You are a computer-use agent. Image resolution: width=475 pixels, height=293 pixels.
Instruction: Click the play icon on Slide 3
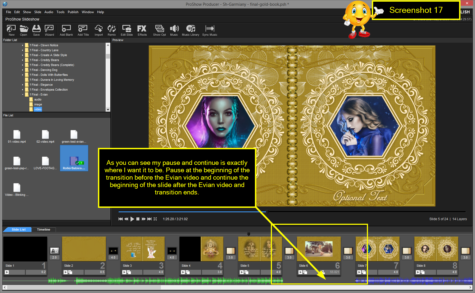124,272
